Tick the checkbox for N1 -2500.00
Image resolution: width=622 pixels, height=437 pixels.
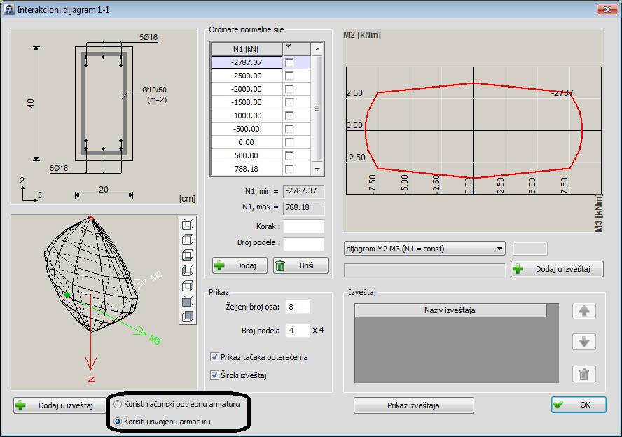click(x=289, y=76)
